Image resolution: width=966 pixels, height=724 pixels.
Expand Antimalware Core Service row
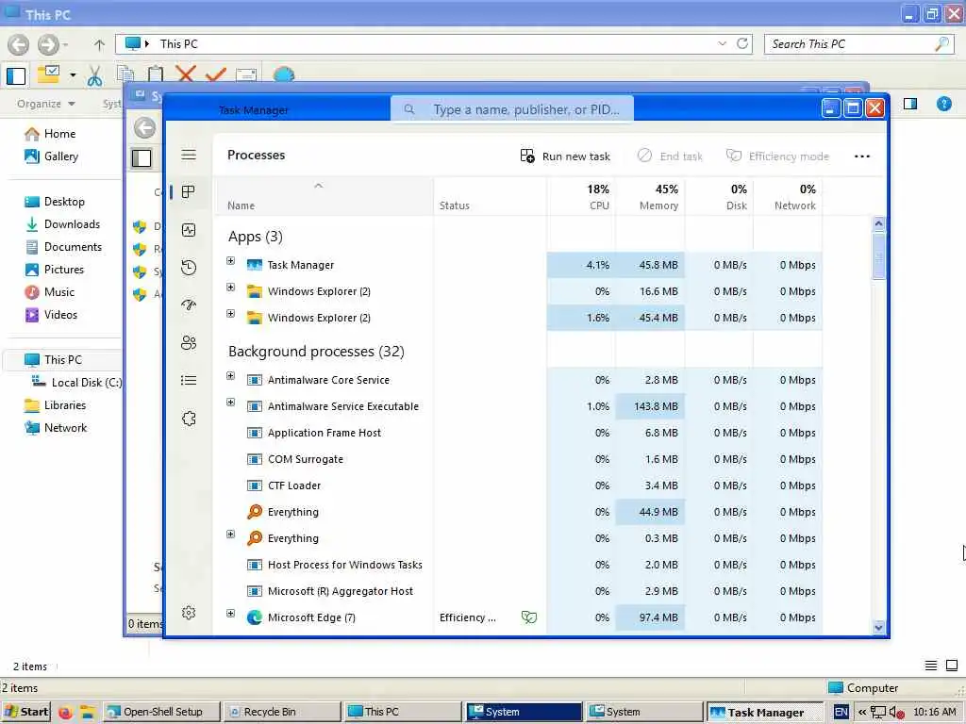[x=230, y=376]
